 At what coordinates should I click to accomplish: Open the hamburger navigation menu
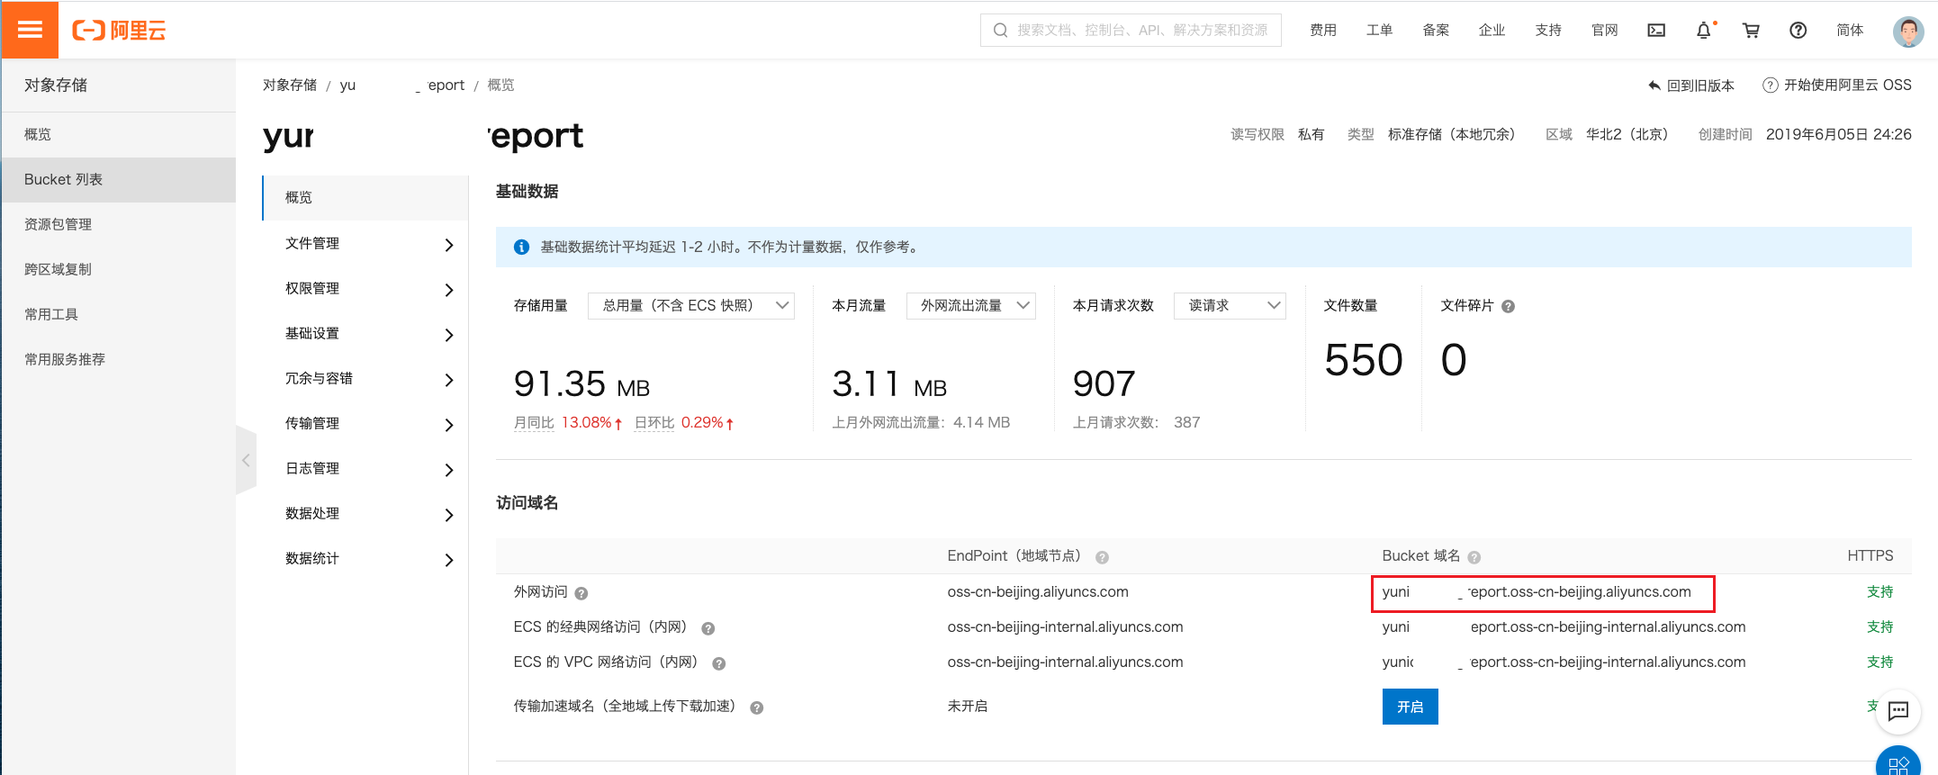click(x=30, y=30)
